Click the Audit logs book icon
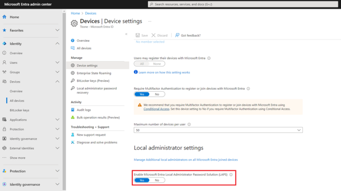Screen dimensions: 341x191 click(x=73, y=110)
